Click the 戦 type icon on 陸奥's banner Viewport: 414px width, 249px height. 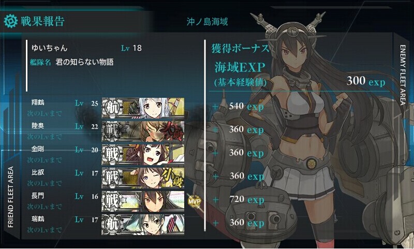112,131
